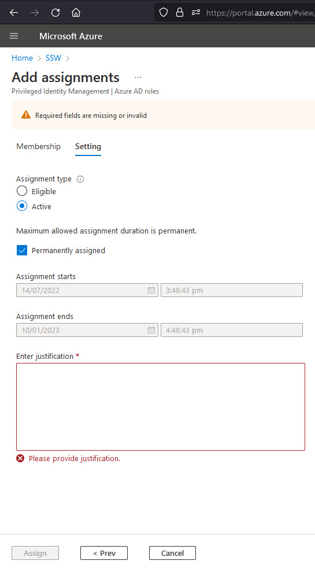This screenshot has height=568, width=315.
Task: Go to browser home page icon
Action: point(76,13)
